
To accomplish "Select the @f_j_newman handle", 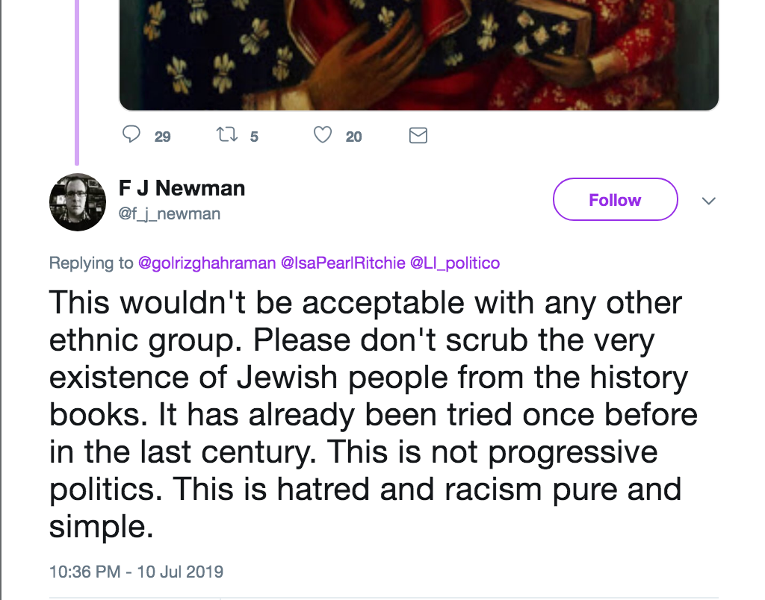I will pos(170,214).
